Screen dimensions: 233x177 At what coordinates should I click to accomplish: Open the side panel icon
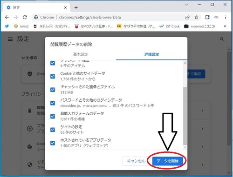coord(207,17)
